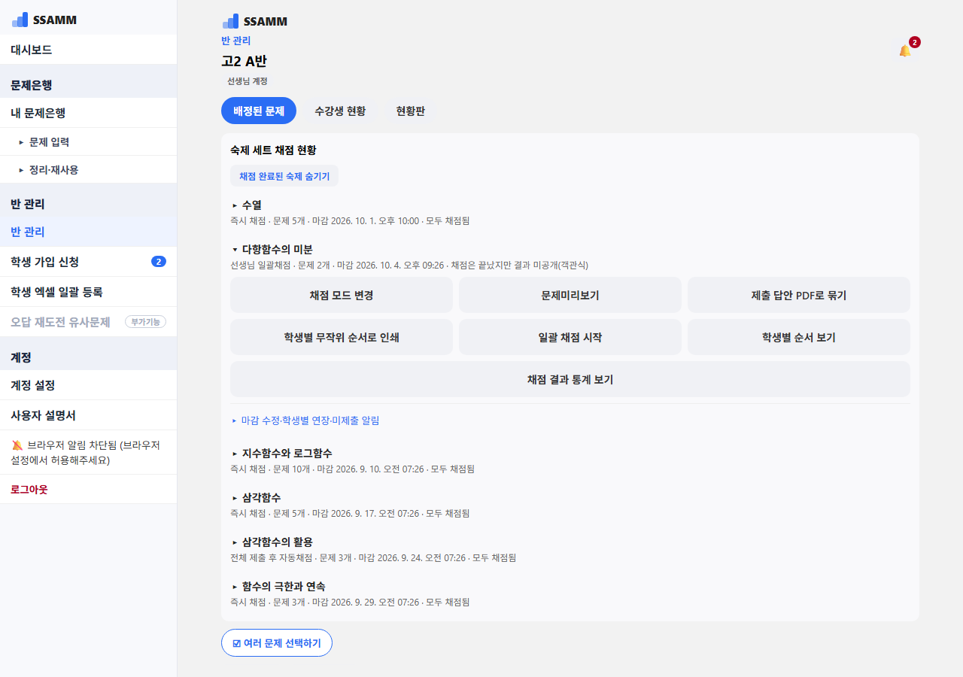Image resolution: width=963 pixels, height=677 pixels.
Task: Open 학생 엑셀 일괄 등록
Action: tap(88, 292)
